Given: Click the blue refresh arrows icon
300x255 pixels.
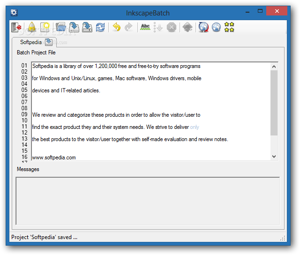Looking at the screenshot, I should [100, 27].
